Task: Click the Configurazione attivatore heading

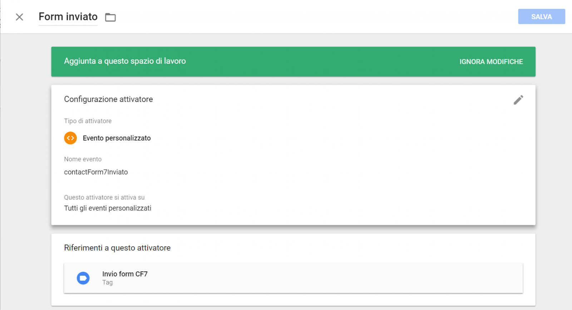Action: coord(108,99)
